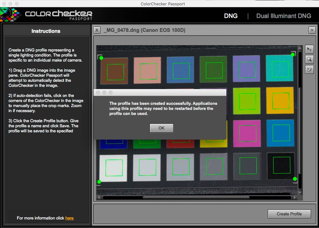The width and height of the screenshot is (319, 228).
Task: Click the dark green patch in the top row
Action: [x=213, y=69]
